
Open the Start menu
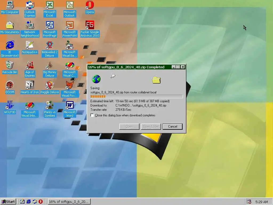8,202
